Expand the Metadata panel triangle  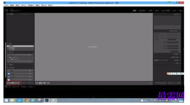(x=180, y=60)
